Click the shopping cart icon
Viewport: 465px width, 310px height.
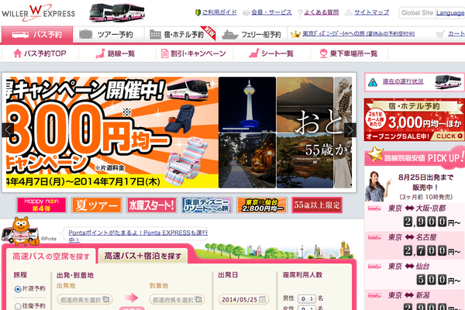coord(440,34)
